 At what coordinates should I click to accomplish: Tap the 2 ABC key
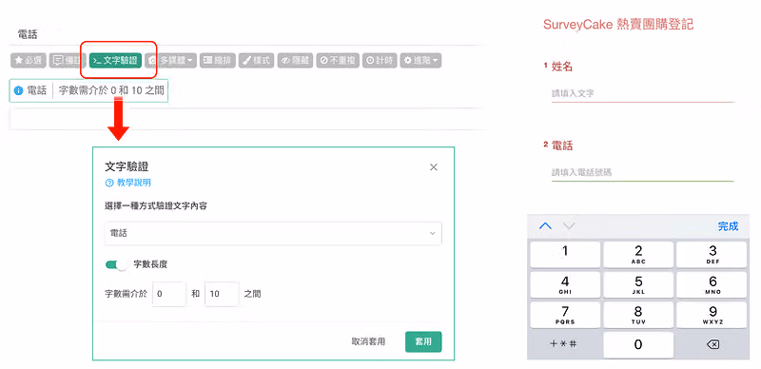click(x=638, y=255)
